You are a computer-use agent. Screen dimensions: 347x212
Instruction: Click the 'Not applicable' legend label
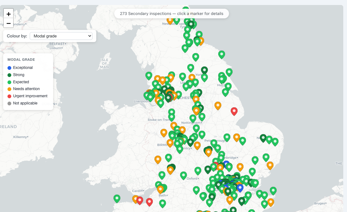pos(25,103)
